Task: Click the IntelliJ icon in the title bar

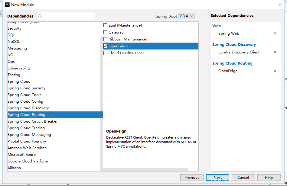Action: [7, 5]
